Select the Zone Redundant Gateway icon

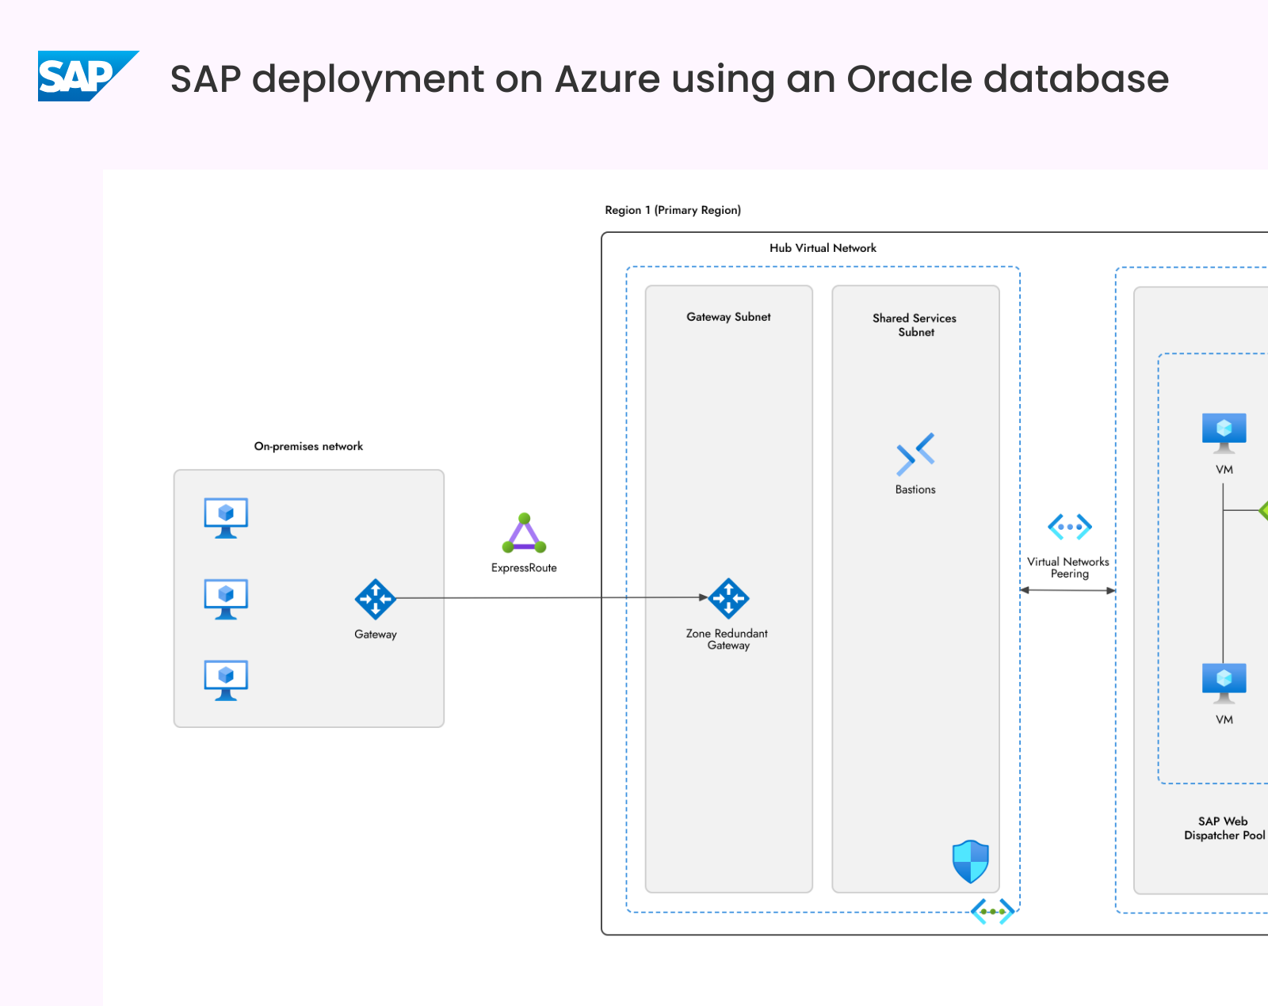(x=728, y=598)
